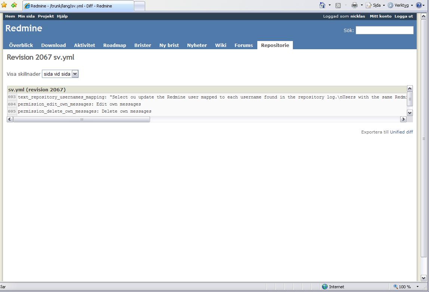Click the main page vertical scrollbar thumb

[x=423, y=138]
